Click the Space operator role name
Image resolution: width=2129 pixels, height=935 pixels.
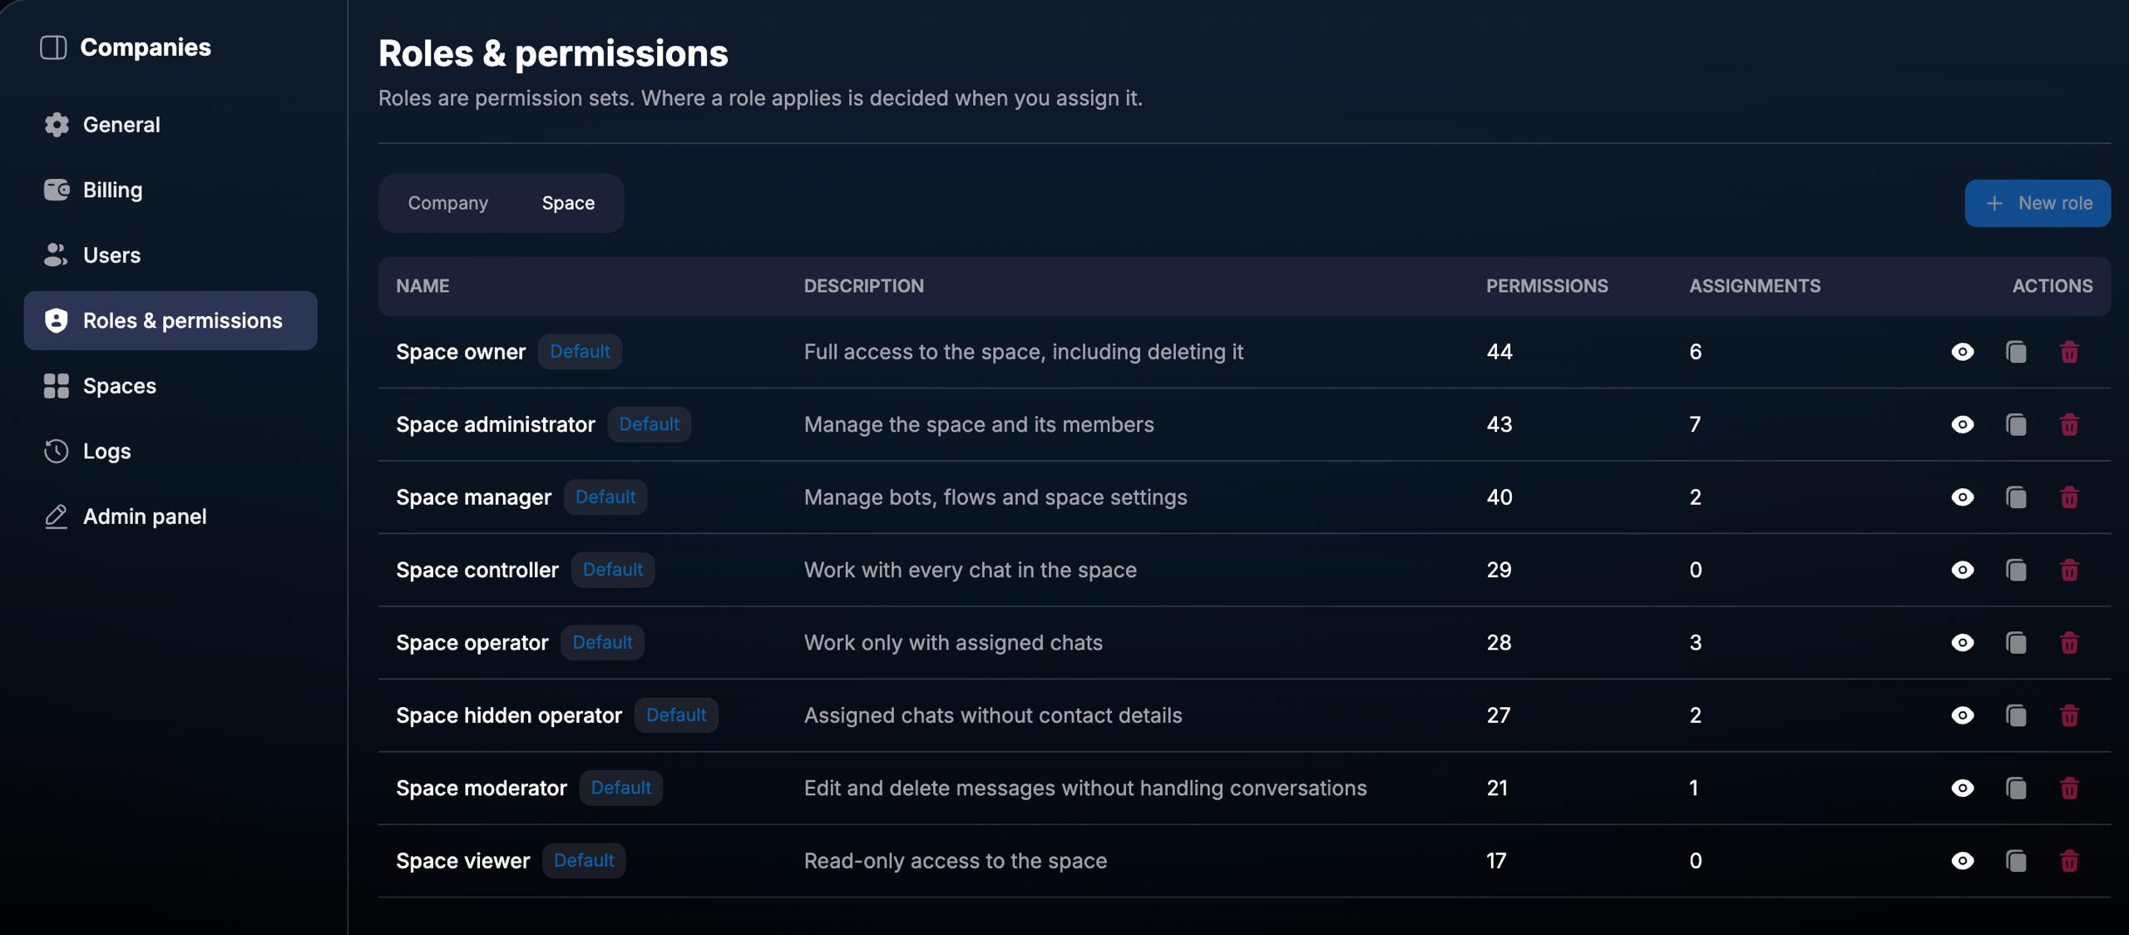coord(472,643)
